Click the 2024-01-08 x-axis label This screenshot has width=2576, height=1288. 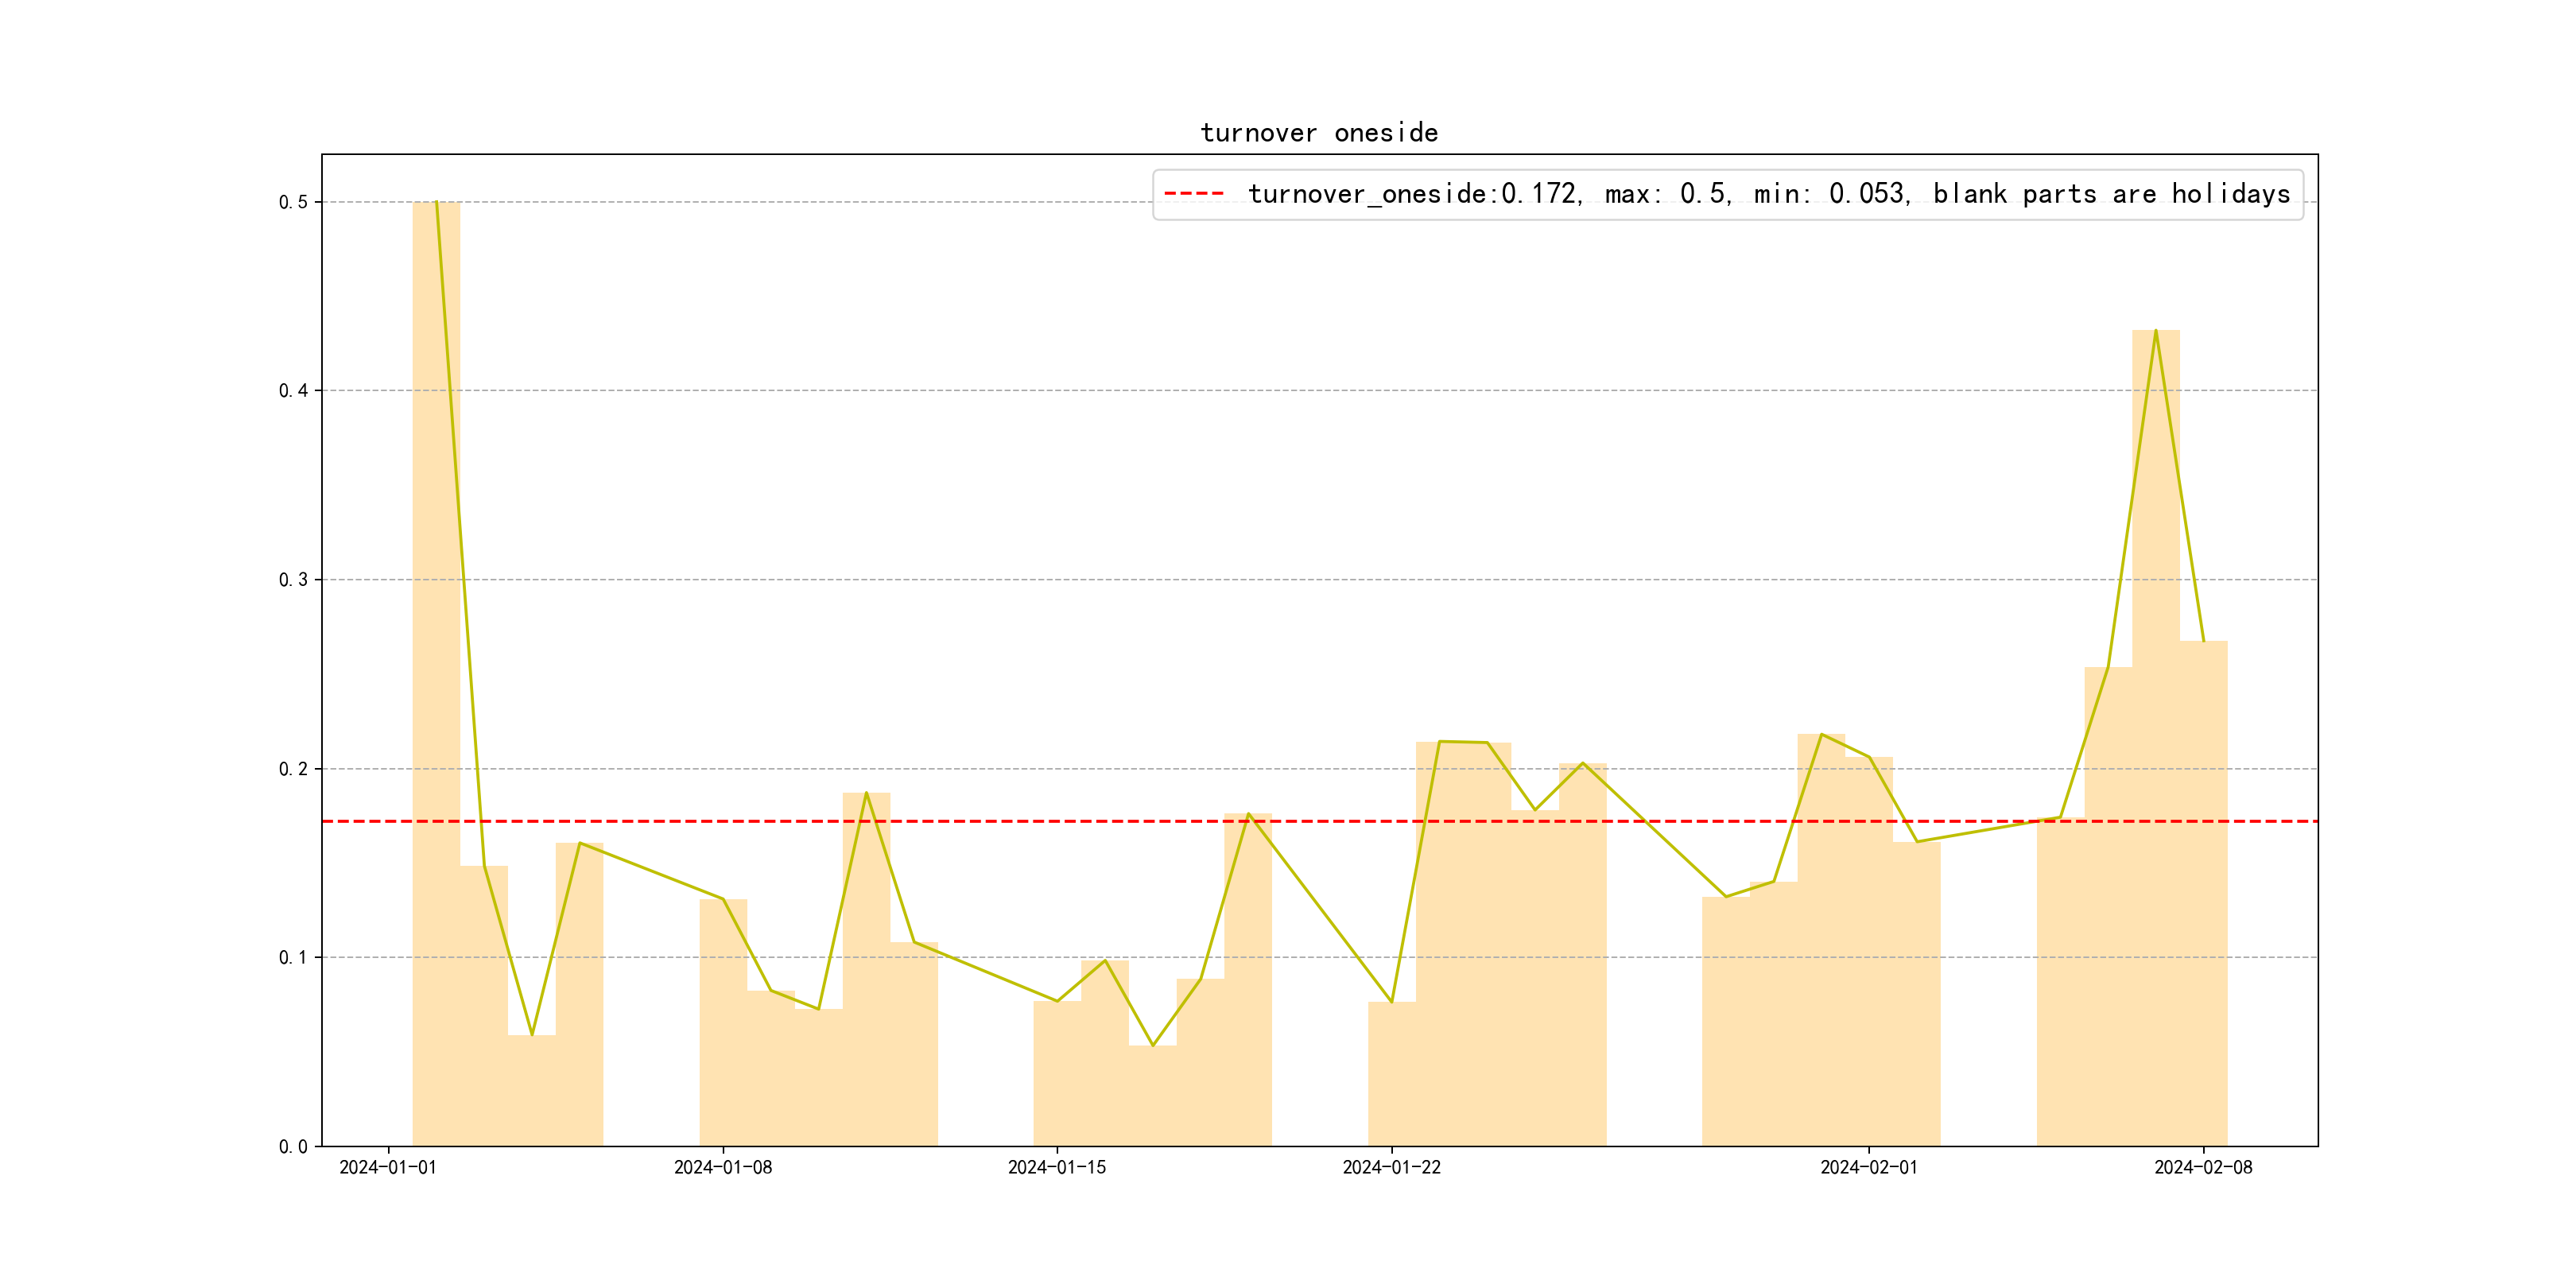click(723, 1168)
